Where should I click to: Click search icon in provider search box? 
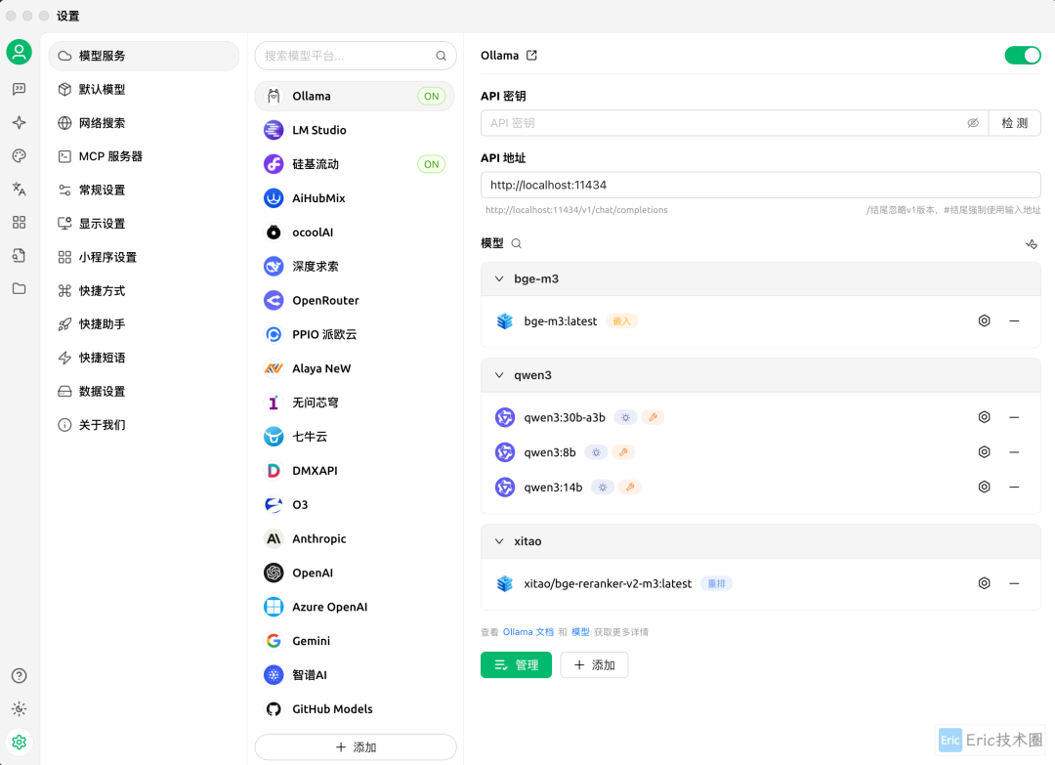(x=441, y=56)
